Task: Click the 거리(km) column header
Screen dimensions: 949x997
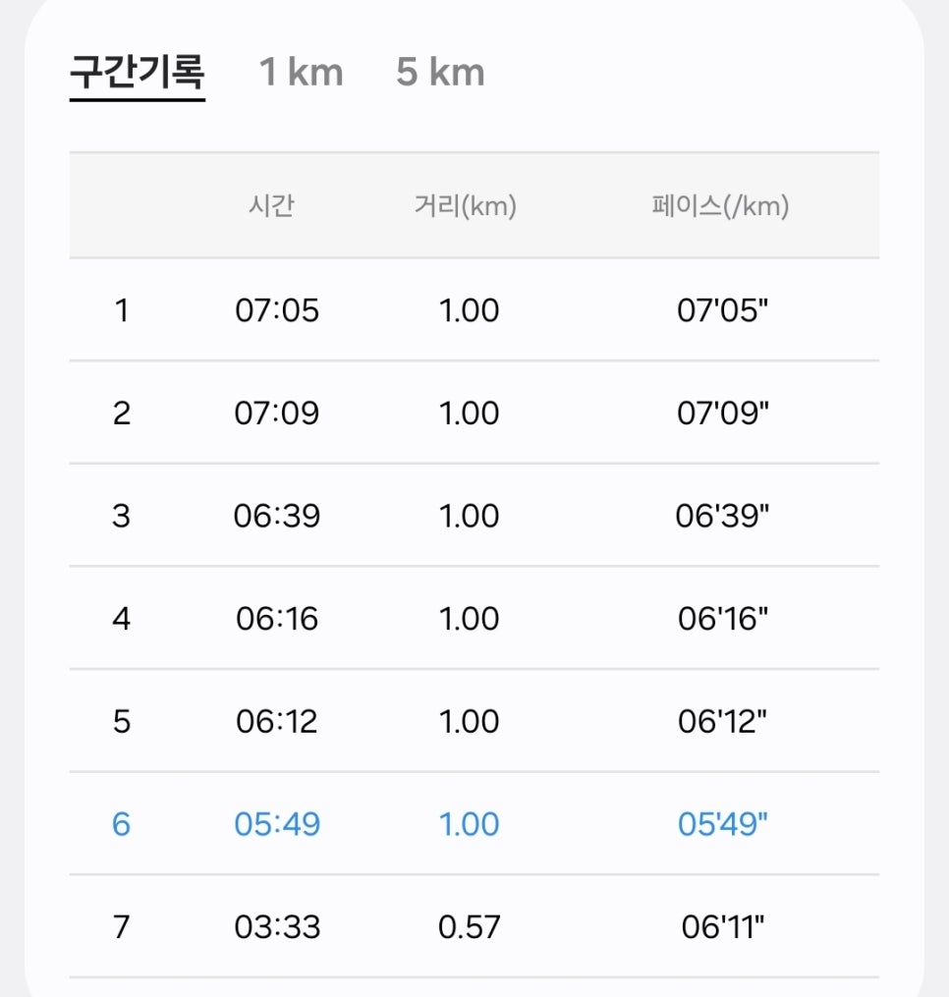Action: coord(466,205)
